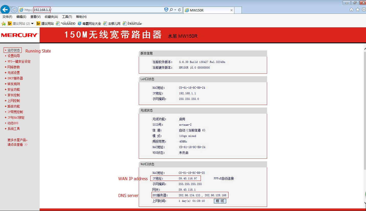Open the address bar autocomplete dropdown arrow
The image size is (366, 211).
click(x=175, y=10)
